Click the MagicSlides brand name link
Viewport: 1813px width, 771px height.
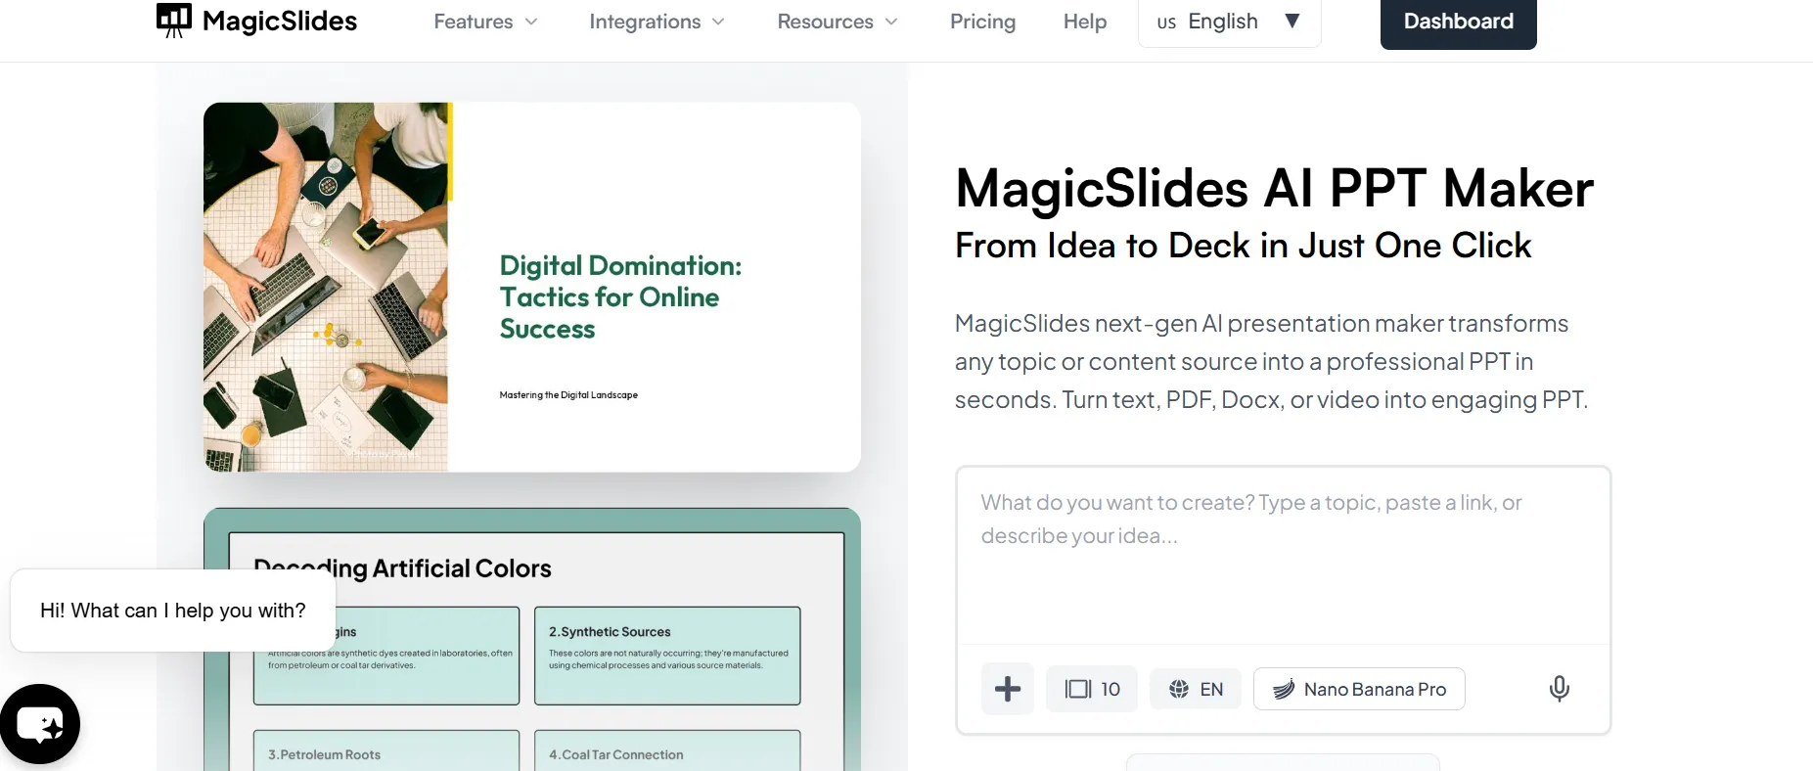280,21
